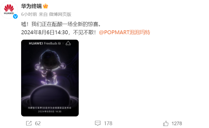The height and width of the screenshot is (128, 209).
Task: Open the 华为终端 username link
Action: coord(32,6)
